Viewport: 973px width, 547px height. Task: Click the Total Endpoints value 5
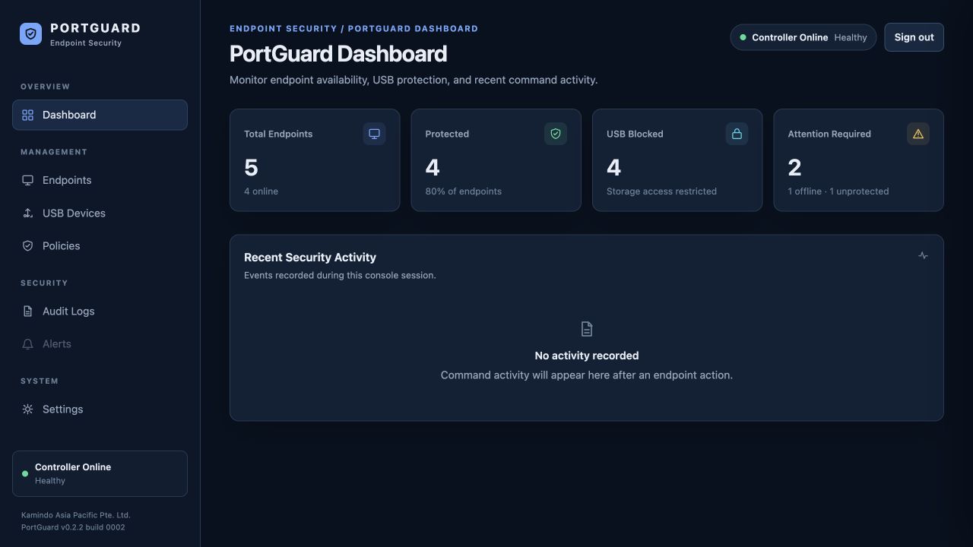pyautogui.click(x=251, y=167)
